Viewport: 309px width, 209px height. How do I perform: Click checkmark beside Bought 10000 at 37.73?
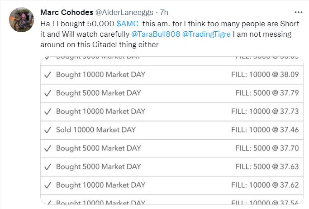48,111
